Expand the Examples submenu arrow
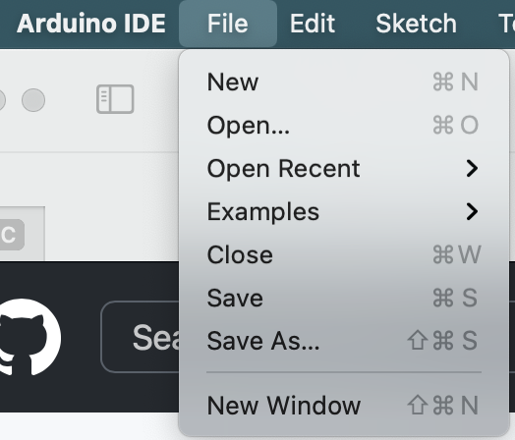 (472, 211)
